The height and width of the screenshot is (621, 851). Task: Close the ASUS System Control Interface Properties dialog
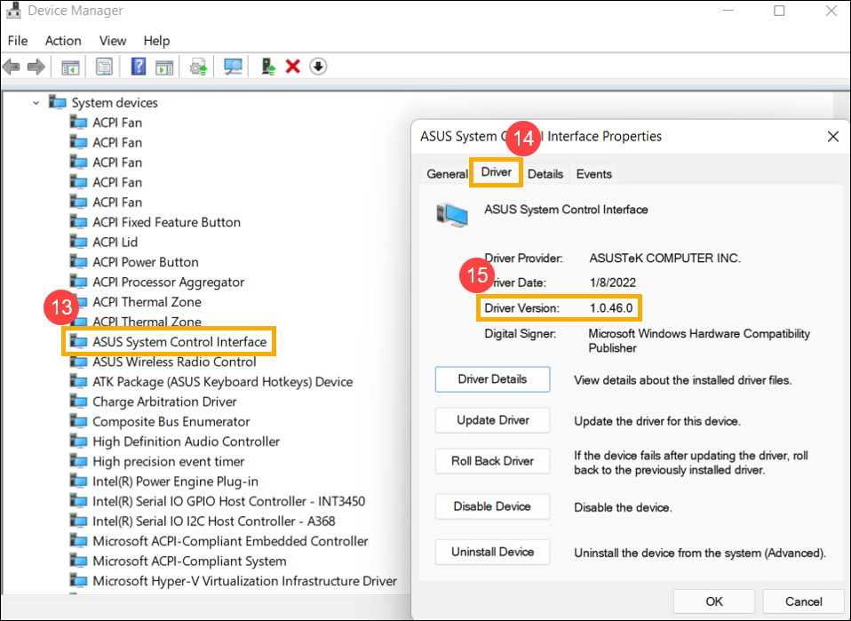click(832, 136)
